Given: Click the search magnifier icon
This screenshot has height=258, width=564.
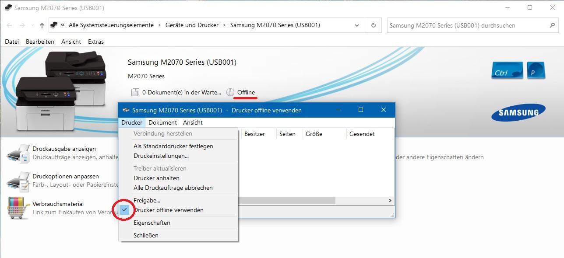Looking at the screenshot, I should click(x=553, y=25).
